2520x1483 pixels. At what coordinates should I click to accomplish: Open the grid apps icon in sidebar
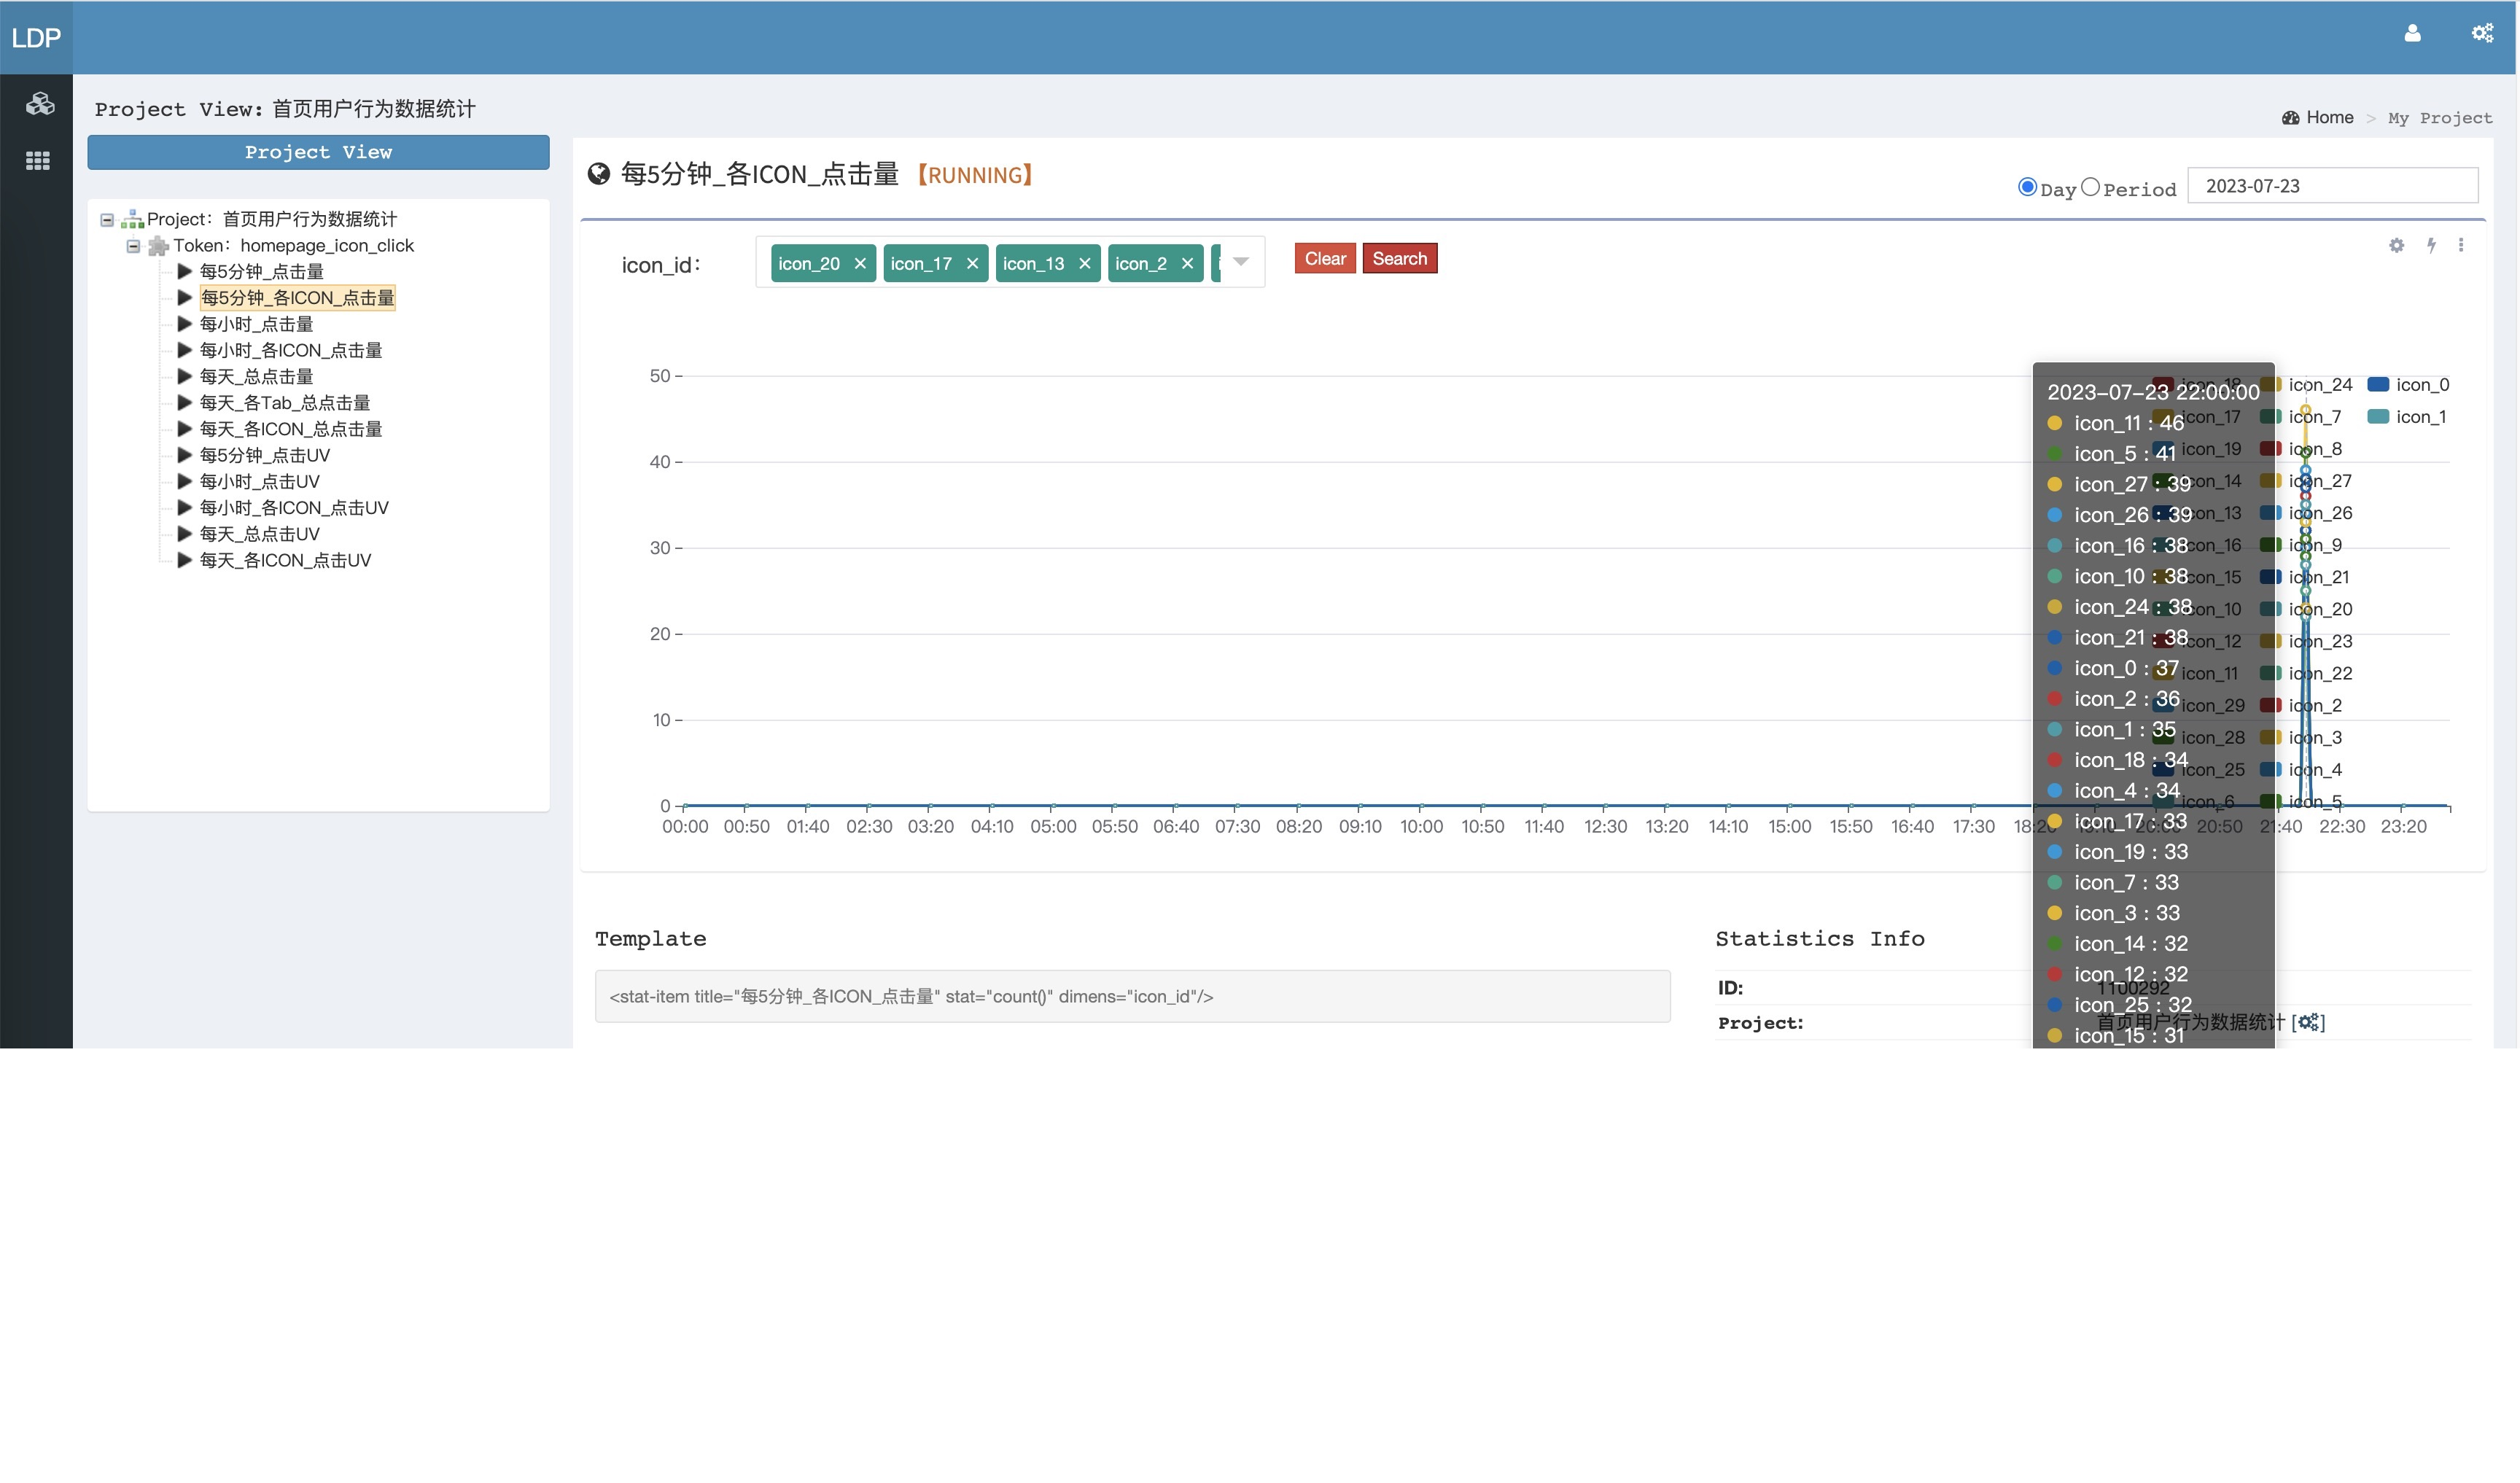click(x=38, y=161)
